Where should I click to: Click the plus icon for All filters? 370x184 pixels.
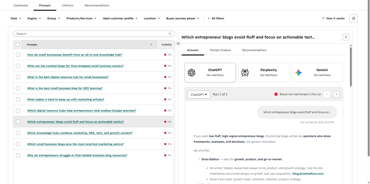click(208, 18)
